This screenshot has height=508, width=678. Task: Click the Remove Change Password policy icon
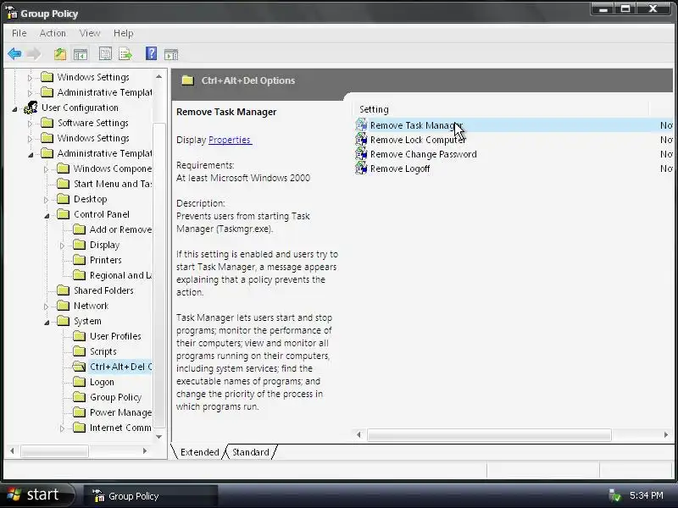361,154
